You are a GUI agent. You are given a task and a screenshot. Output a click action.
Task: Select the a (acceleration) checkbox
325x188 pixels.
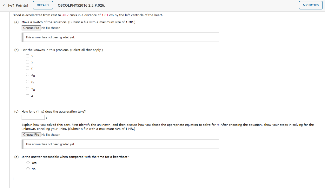point(28,96)
